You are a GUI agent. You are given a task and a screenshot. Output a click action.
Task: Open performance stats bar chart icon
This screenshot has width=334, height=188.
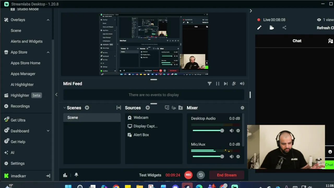tap(65, 175)
